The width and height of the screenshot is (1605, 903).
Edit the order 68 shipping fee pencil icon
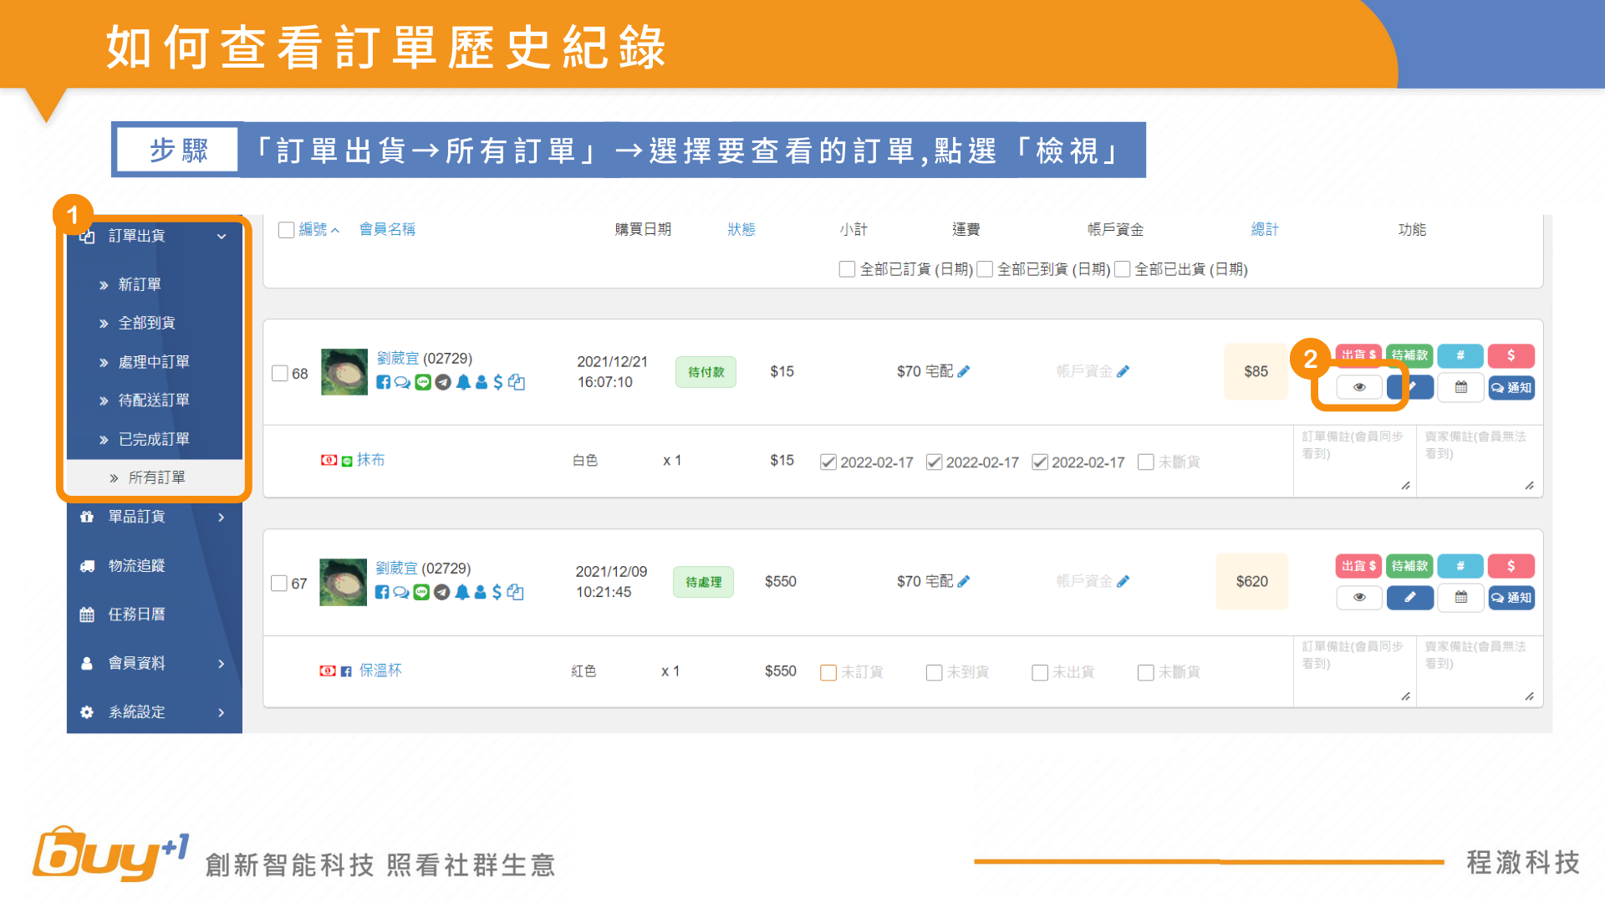tap(964, 371)
